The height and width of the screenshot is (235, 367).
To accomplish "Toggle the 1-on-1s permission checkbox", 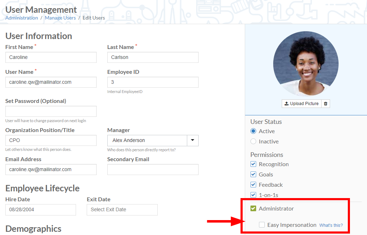I will [x=253, y=195].
